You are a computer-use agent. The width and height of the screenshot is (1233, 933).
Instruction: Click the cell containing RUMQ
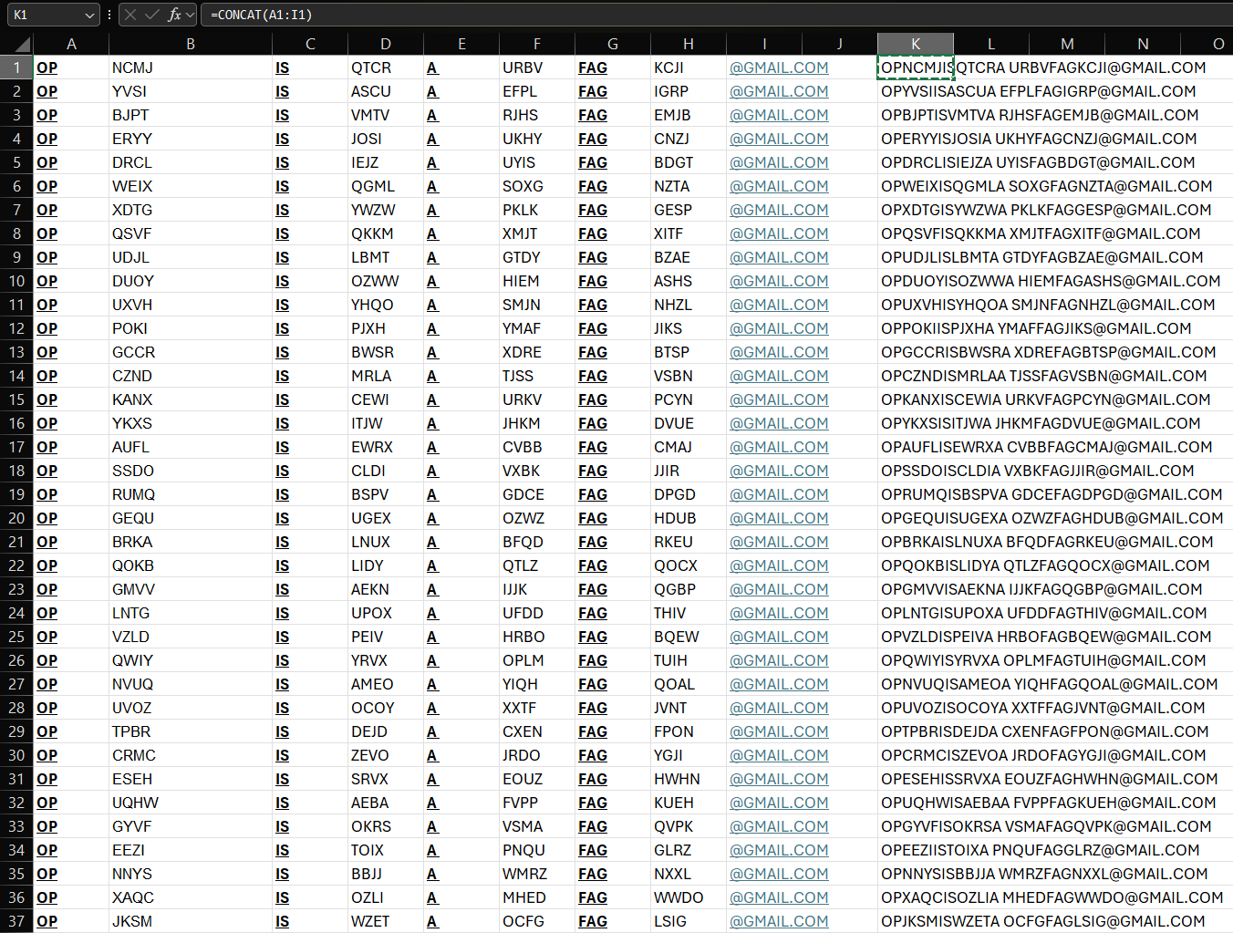190,494
